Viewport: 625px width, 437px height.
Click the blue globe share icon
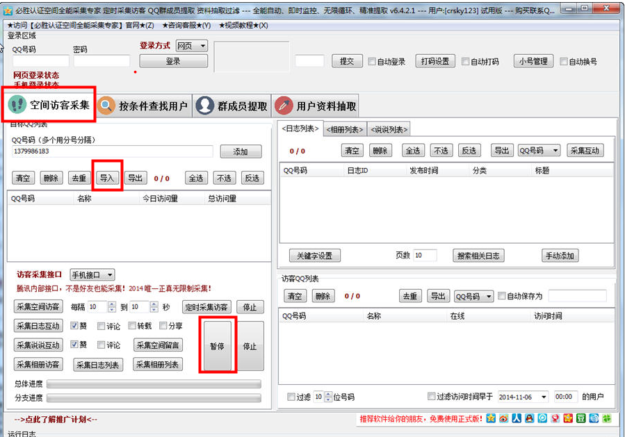point(594,418)
